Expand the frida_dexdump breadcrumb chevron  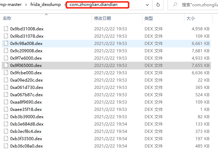point(65,5)
